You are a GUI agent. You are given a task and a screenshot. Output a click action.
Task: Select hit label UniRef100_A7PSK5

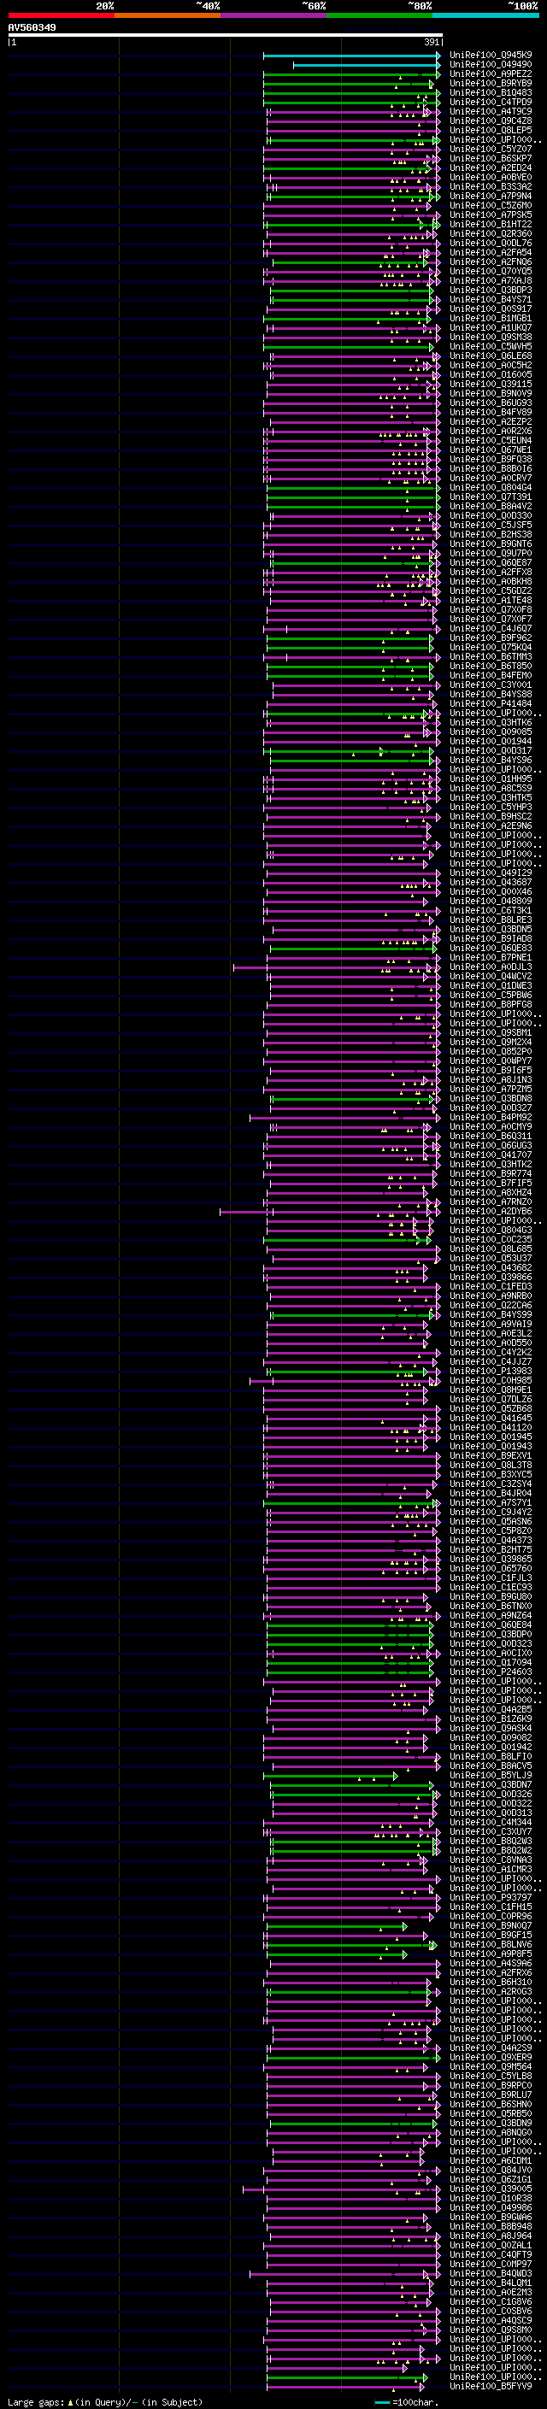tap(491, 215)
